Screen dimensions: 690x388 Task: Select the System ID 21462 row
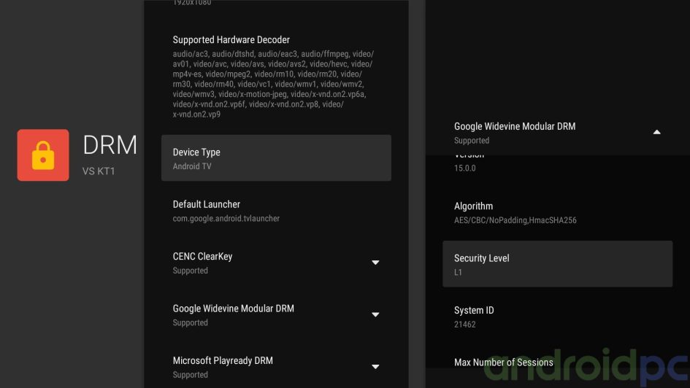[x=557, y=317]
